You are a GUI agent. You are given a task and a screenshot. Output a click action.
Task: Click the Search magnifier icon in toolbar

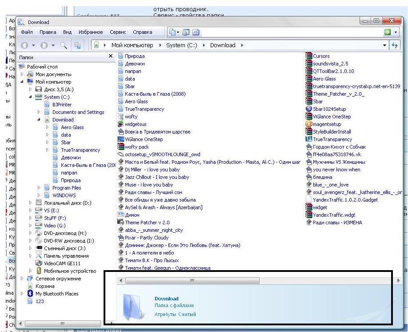64,45
